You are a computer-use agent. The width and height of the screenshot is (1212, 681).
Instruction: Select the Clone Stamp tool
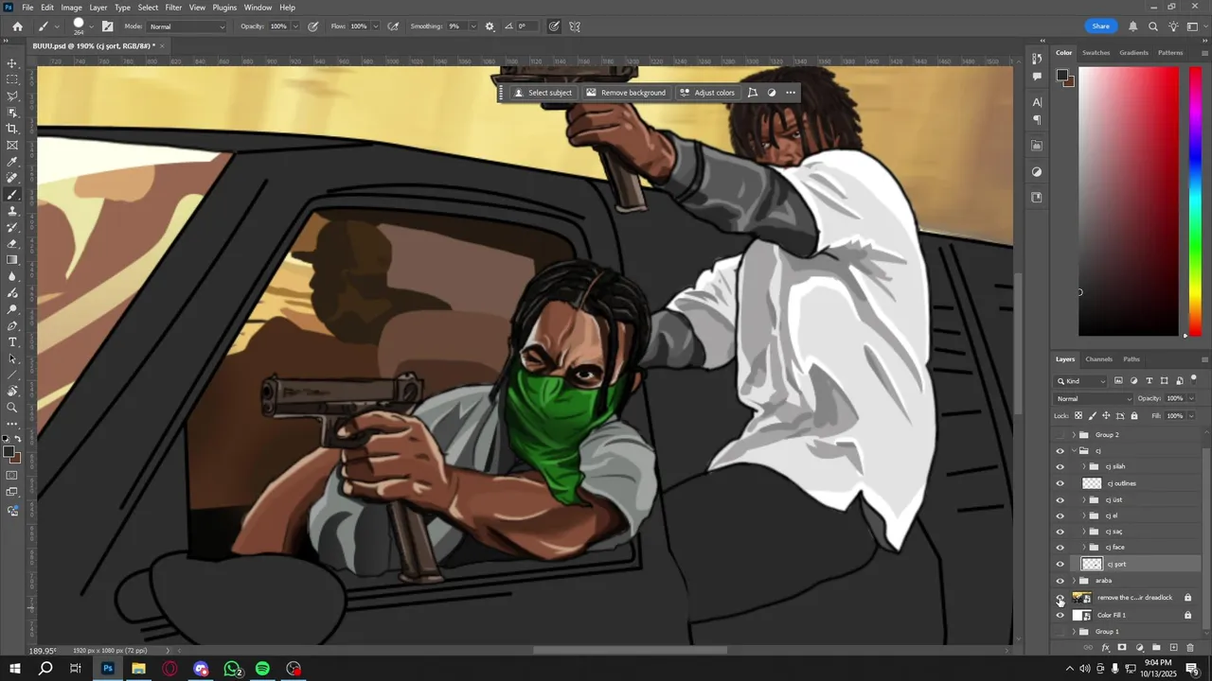12,211
